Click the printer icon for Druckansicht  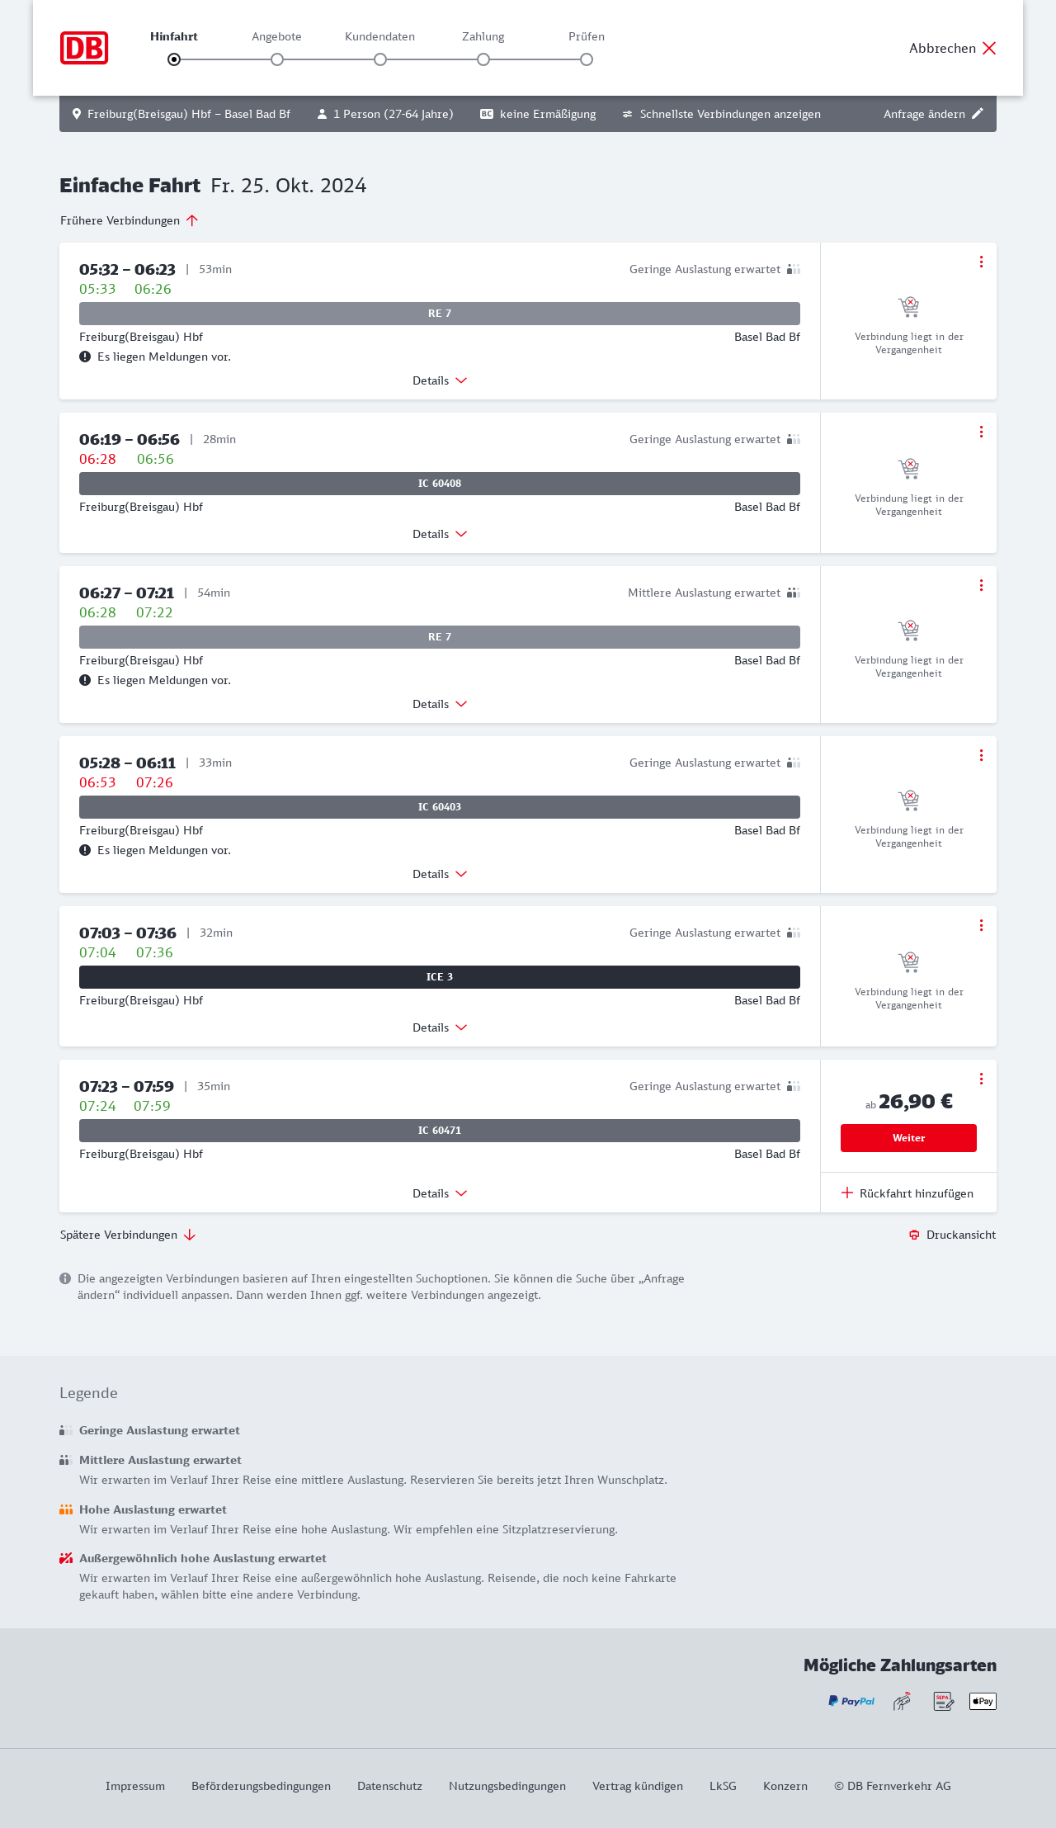(914, 1235)
